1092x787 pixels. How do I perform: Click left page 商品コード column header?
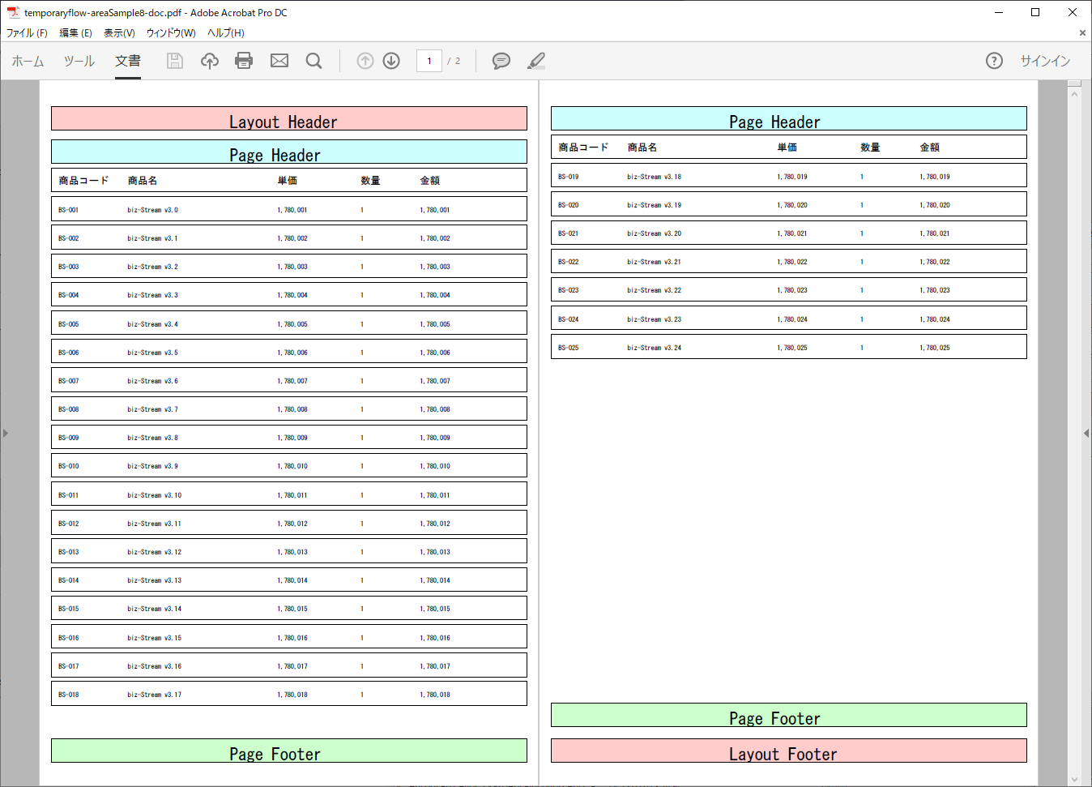pos(83,180)
